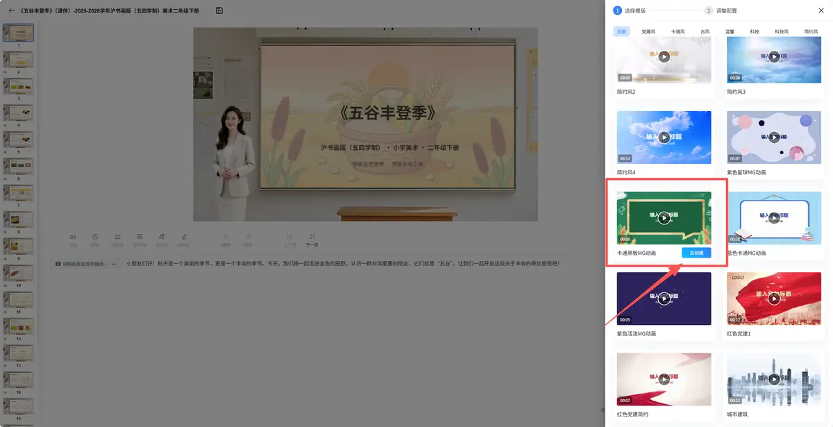Screen dimensions: 833x427
Task: Go to the previous page arrow icon
Action: [290, 237]
